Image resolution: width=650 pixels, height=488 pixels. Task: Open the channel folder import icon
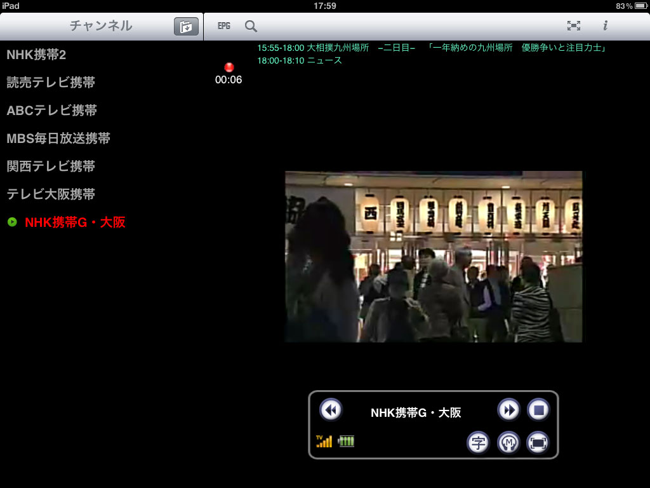pyautogui.click(x=186, y=27)
